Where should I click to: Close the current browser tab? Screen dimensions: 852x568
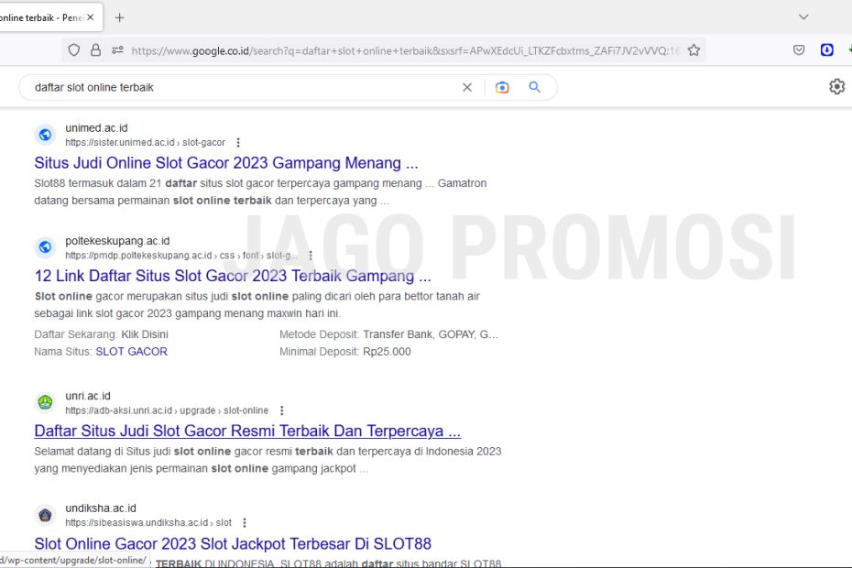90,17
